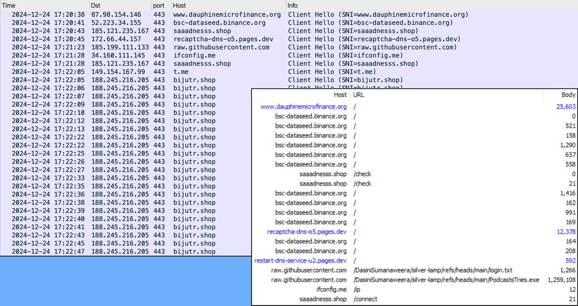Select the timestamp 2024-12-24 17:20:45

tap(48, 39)
